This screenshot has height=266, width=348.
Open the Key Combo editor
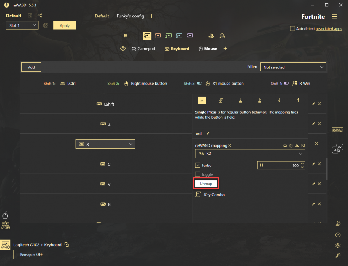tap(210, 195)
